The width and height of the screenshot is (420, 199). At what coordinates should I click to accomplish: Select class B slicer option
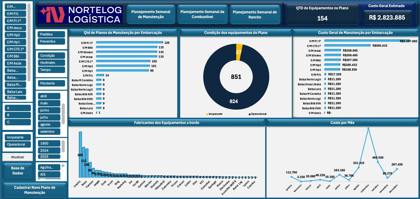pos(18,115)
